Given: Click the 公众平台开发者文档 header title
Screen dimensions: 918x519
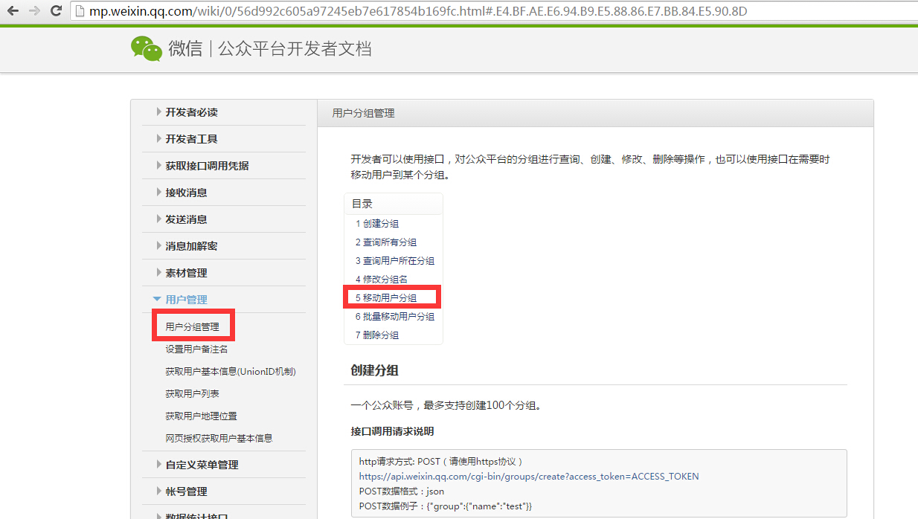Looking at the screenshot, I should (x=295, y=49).
